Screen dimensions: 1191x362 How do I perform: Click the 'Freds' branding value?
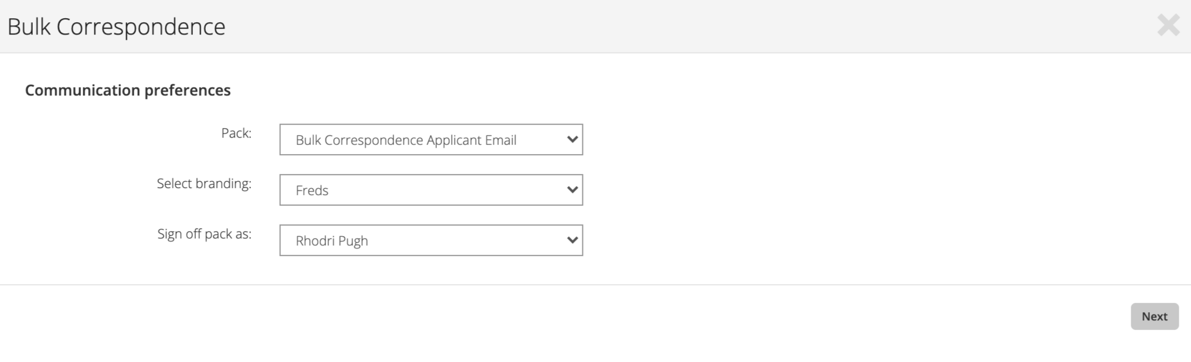coord(312,190)
